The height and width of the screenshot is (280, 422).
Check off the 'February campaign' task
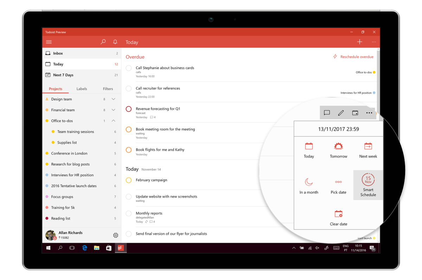128,180
